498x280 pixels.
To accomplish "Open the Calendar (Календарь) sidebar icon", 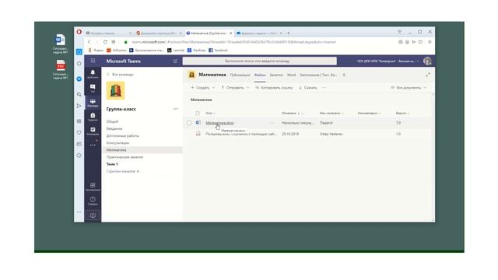I will coord(93,131).
